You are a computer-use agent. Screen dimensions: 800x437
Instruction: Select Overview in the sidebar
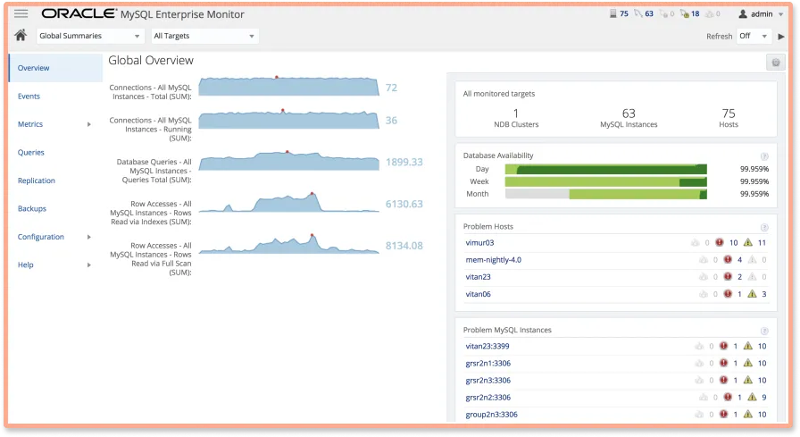[x=55, y=68]
